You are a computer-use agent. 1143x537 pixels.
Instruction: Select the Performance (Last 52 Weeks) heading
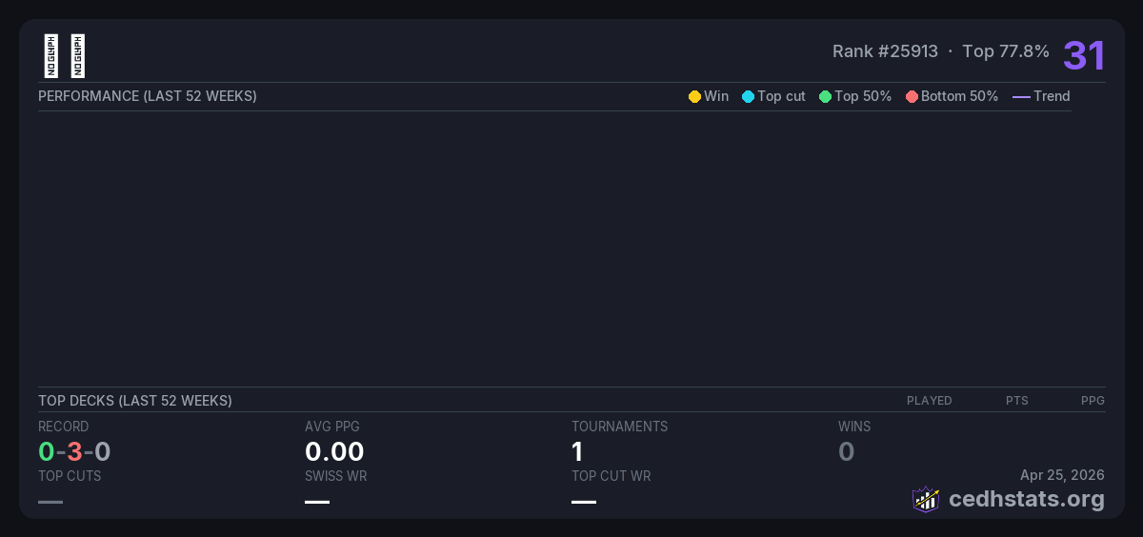coord(148,96)
